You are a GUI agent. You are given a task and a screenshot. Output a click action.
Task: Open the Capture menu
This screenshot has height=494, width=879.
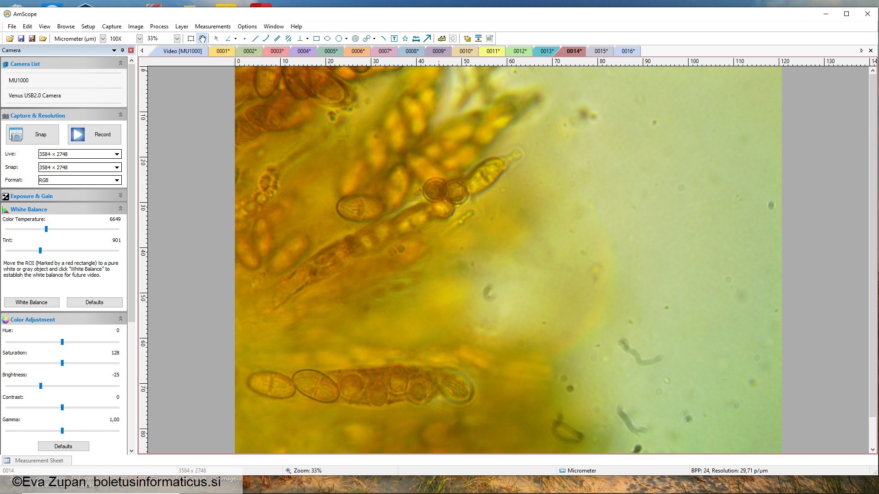112,27
